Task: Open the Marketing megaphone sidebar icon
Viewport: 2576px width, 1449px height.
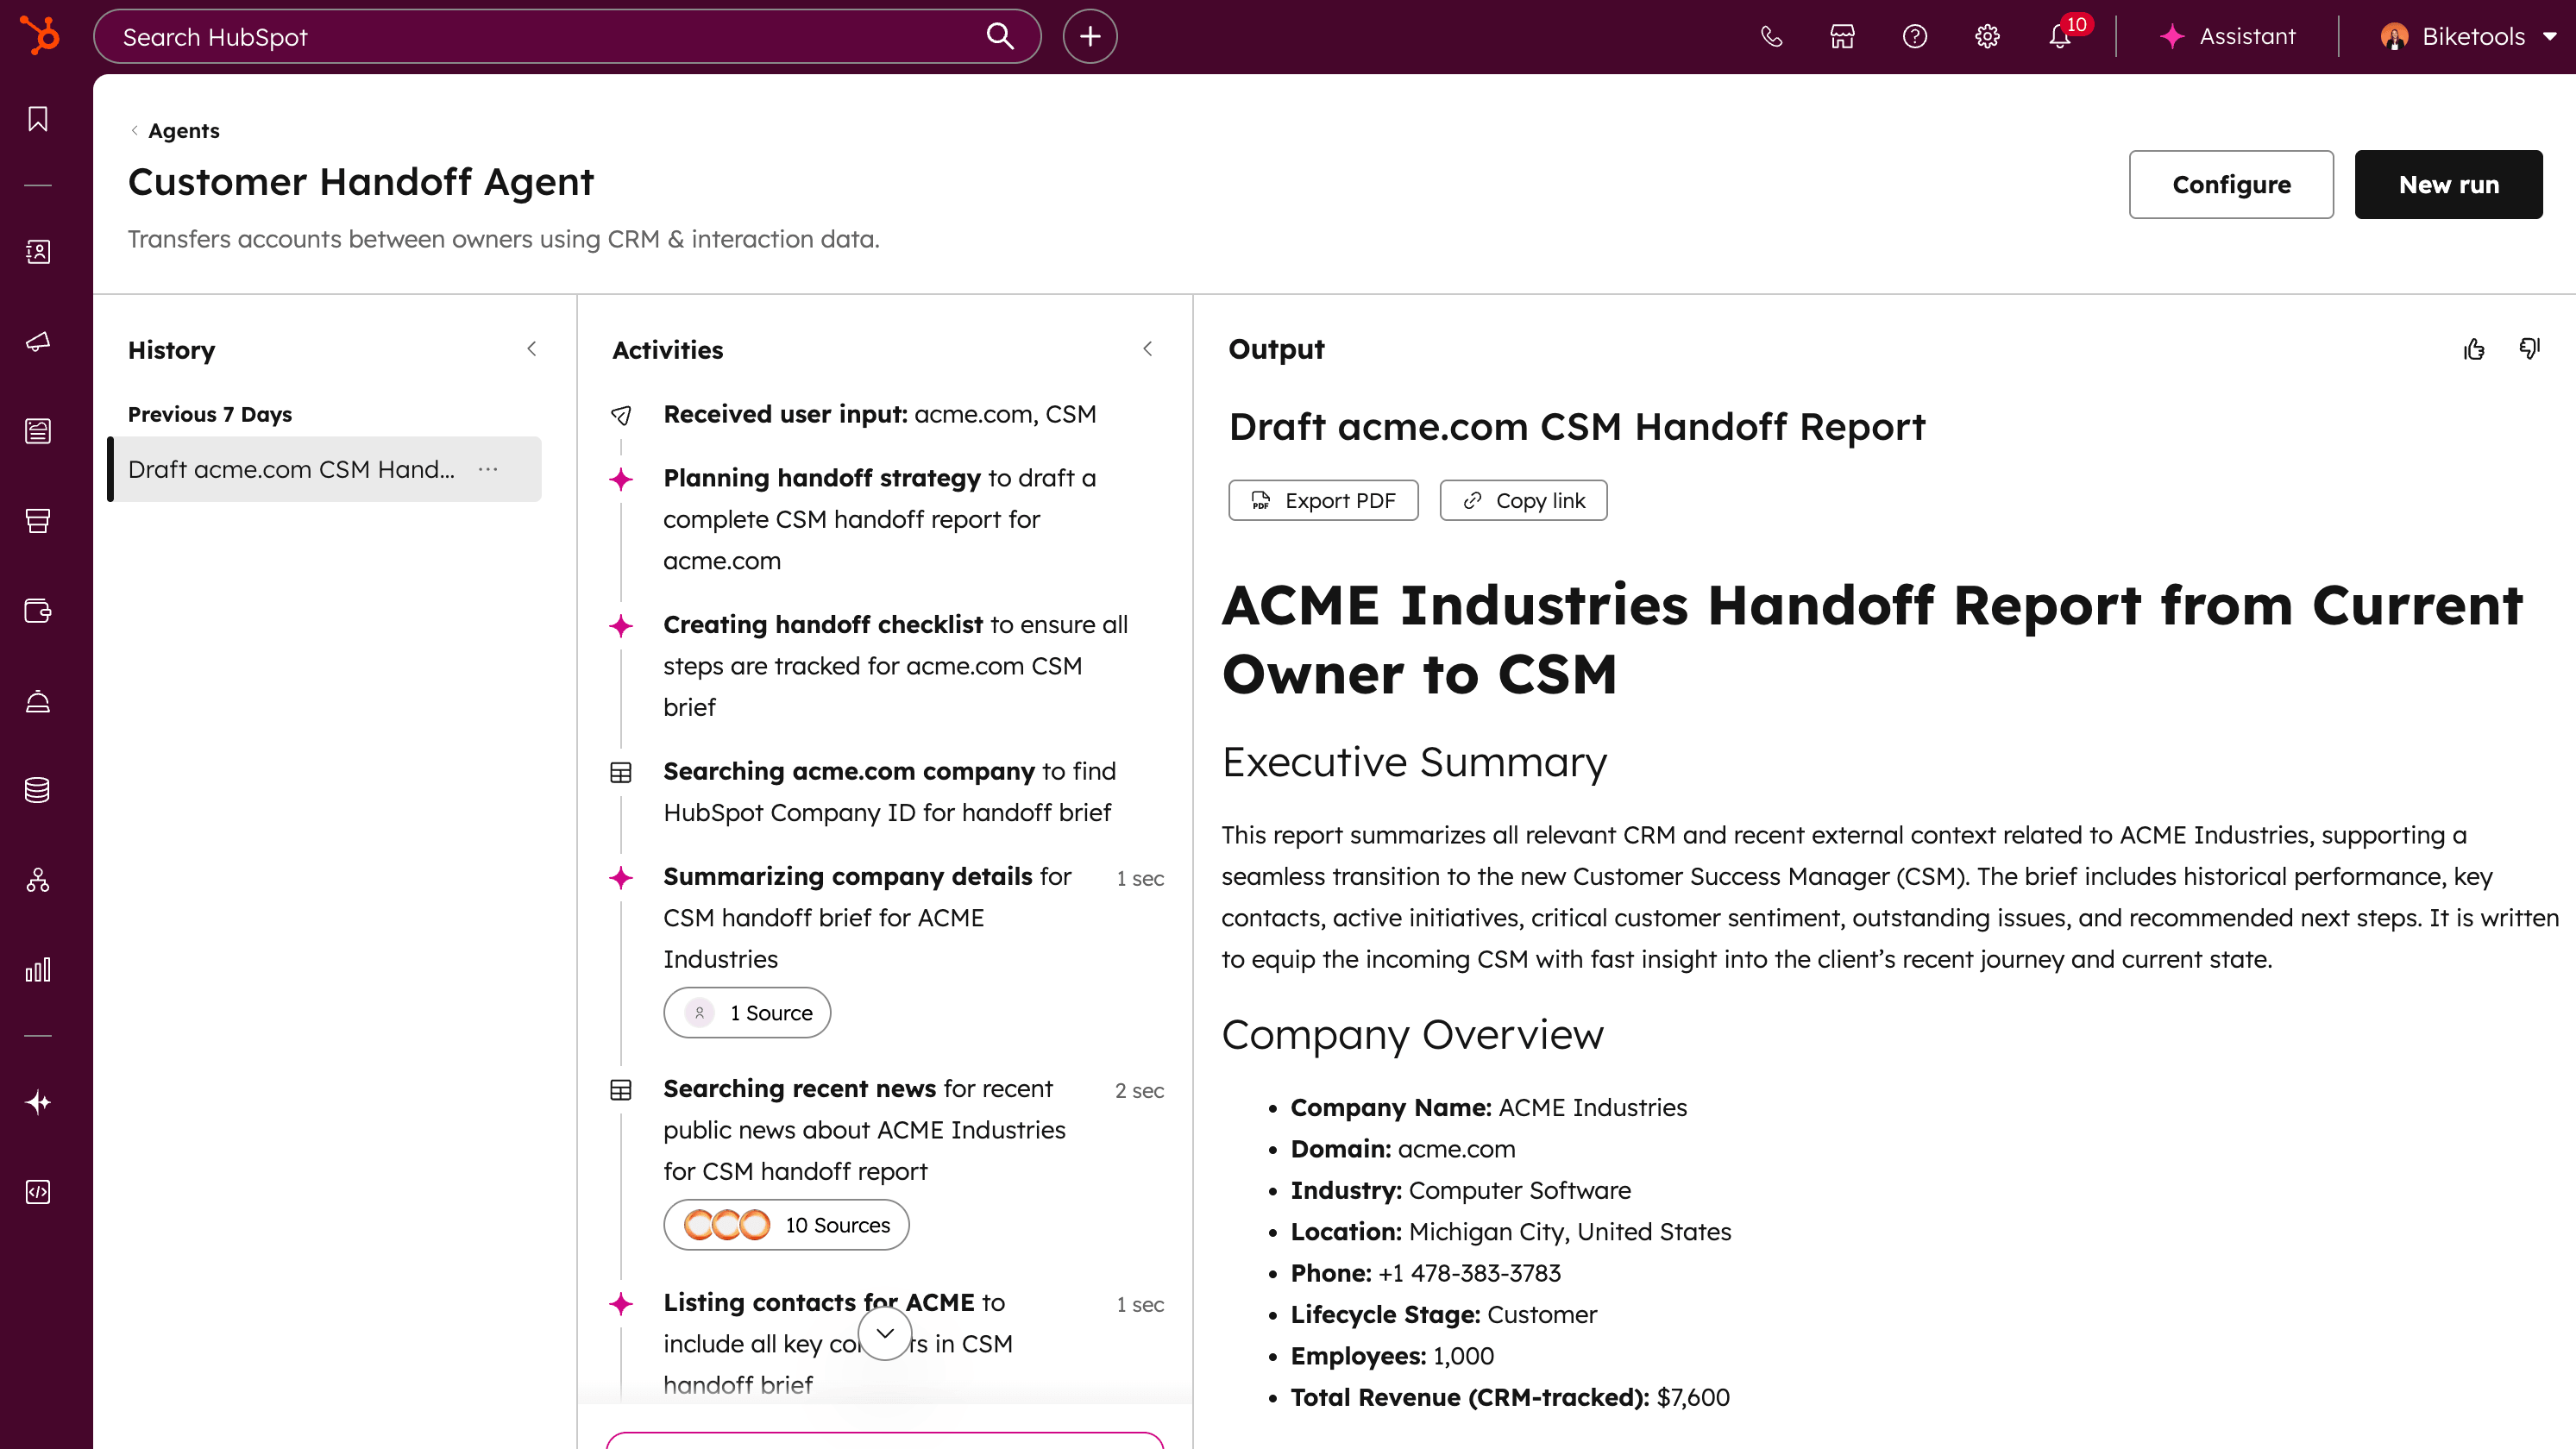Action: point(38,341)
